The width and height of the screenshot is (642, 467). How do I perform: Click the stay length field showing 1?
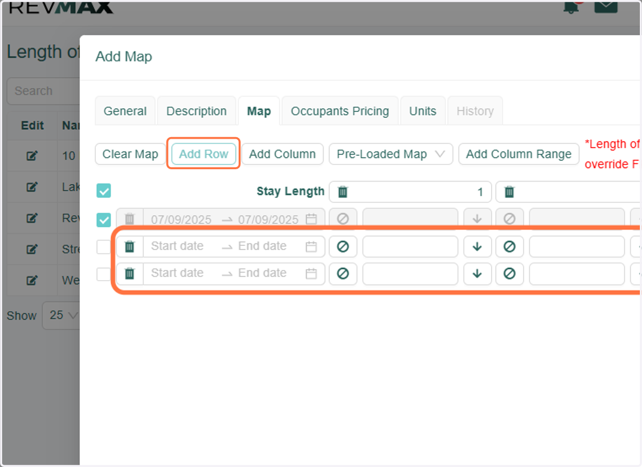pos(410,192)
